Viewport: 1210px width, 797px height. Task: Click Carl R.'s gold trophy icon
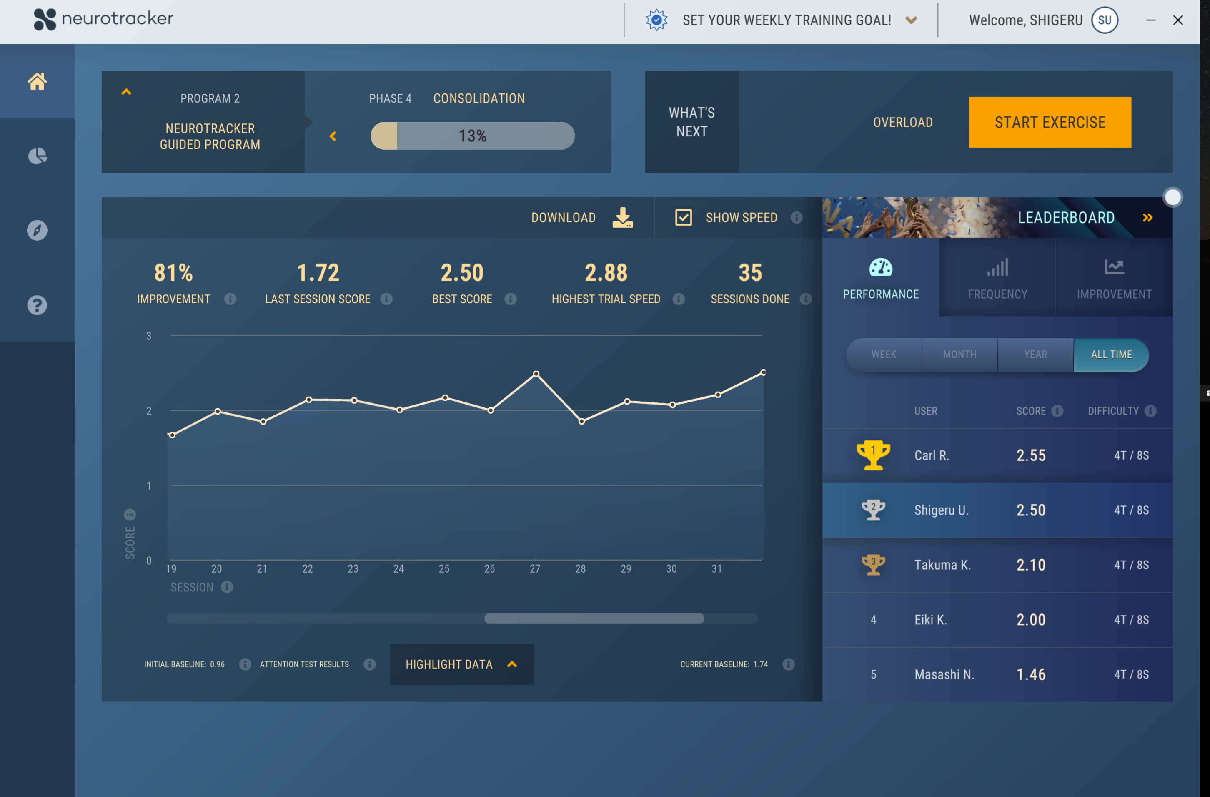(x=873, y=455)
